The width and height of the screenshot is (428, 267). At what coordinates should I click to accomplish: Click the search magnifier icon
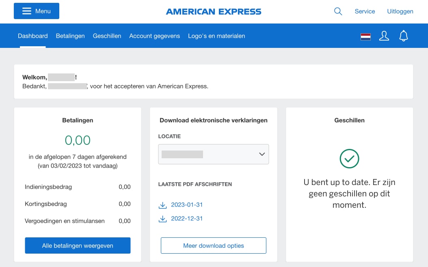pos(338,11)
